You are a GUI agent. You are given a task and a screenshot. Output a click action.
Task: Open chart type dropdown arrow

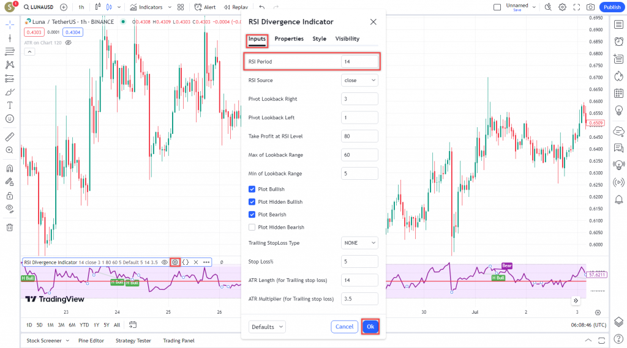[119, 7]
